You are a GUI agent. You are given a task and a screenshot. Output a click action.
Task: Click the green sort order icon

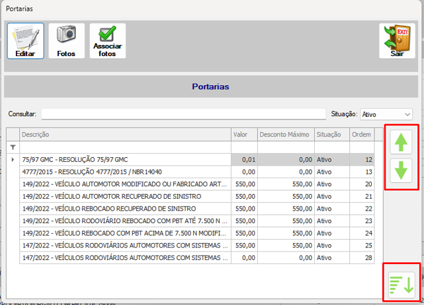pos(402,285)
